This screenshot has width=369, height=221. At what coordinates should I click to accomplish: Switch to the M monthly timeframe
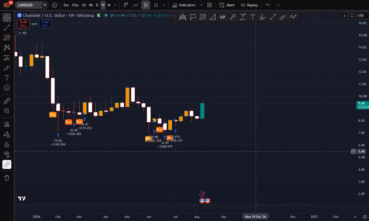109,5
